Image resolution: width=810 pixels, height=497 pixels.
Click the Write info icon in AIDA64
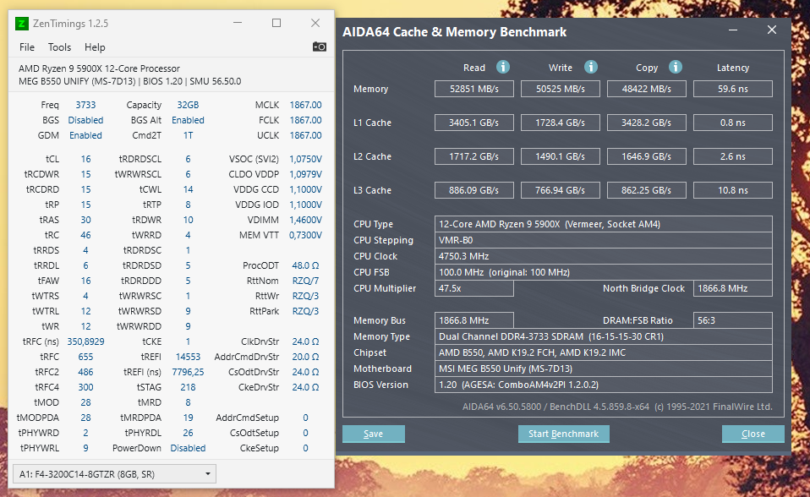tap(590, 67)
